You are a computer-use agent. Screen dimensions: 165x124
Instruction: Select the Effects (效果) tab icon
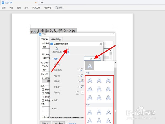(67, 48)
